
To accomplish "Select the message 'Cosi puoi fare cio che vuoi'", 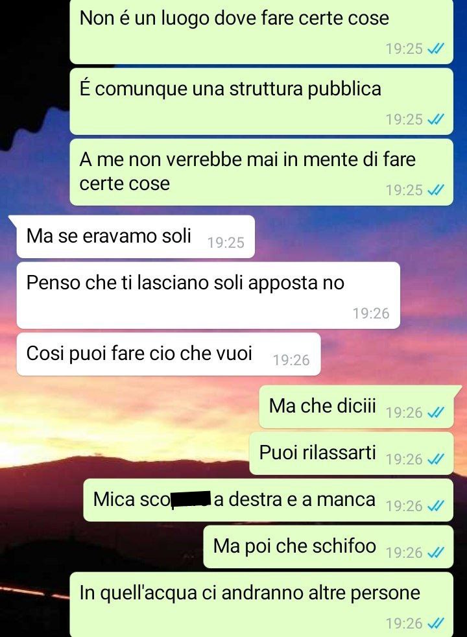I will 169,354.
